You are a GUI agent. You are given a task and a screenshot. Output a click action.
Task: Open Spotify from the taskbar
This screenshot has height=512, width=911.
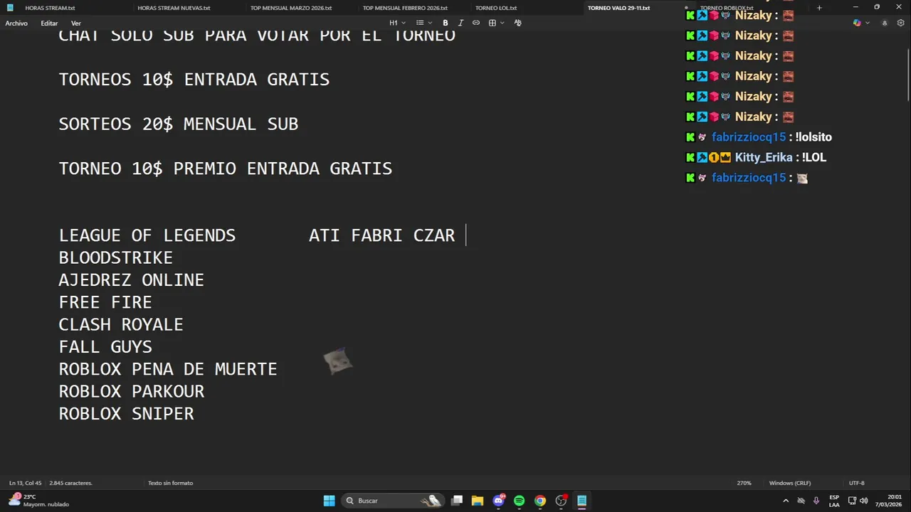[520, 501]
